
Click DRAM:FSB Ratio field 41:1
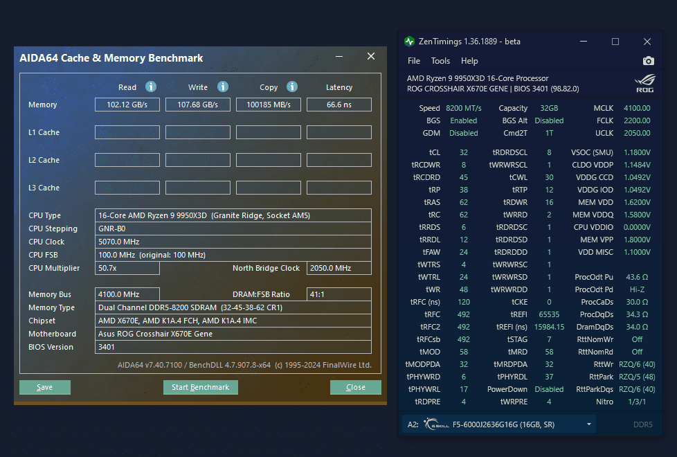point(339,294)
